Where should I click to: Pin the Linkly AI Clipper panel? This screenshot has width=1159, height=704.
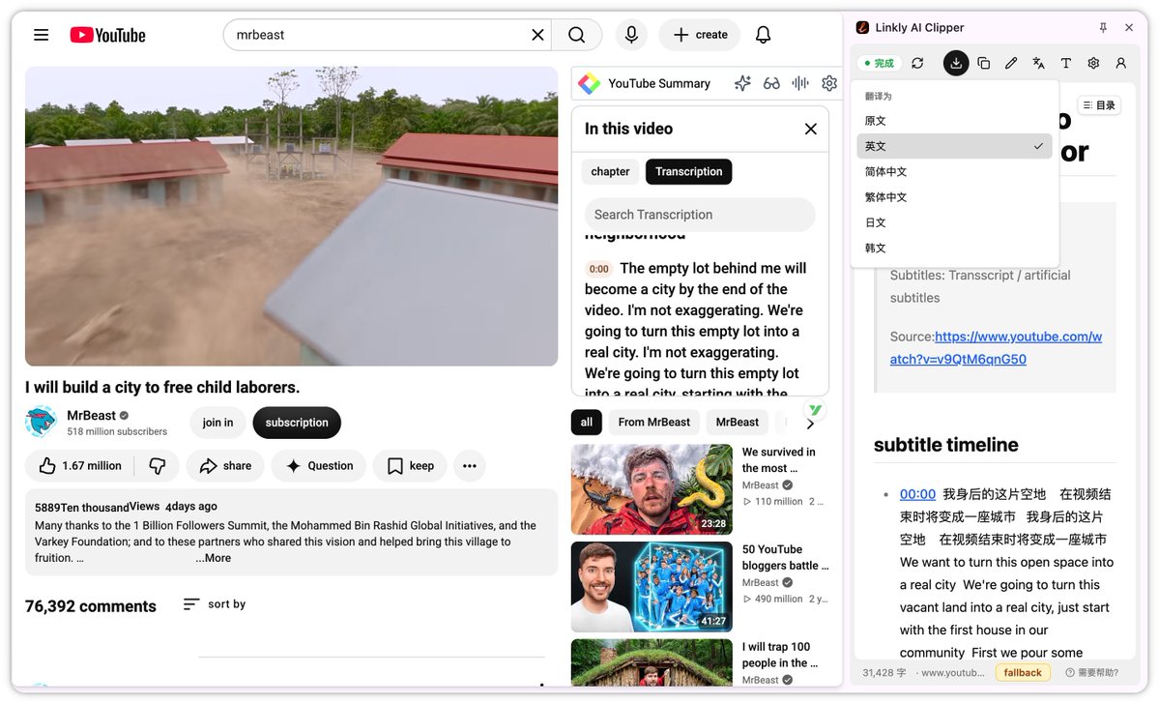click(1103, 27)
